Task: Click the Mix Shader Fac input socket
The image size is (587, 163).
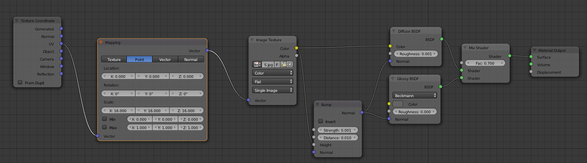Action: click(x=461, y=63)
